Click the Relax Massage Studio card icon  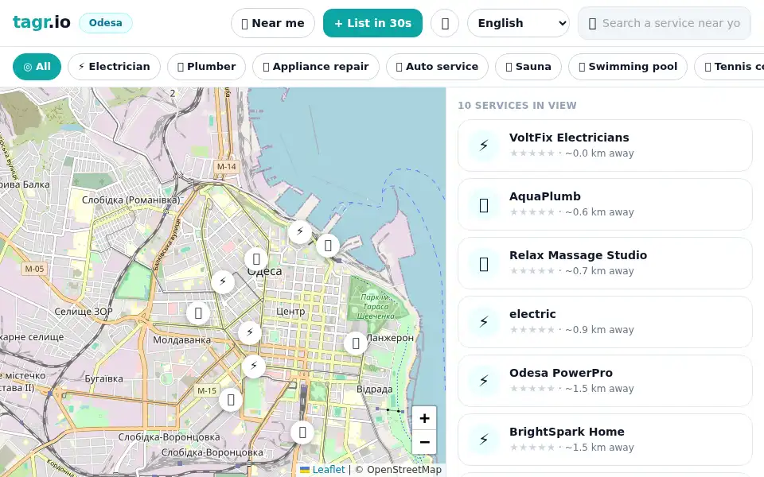[x=483, y=263]
